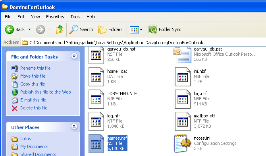Toggle the Folders pane button
This screenshot has height=156, width=266.
[110, 29]
